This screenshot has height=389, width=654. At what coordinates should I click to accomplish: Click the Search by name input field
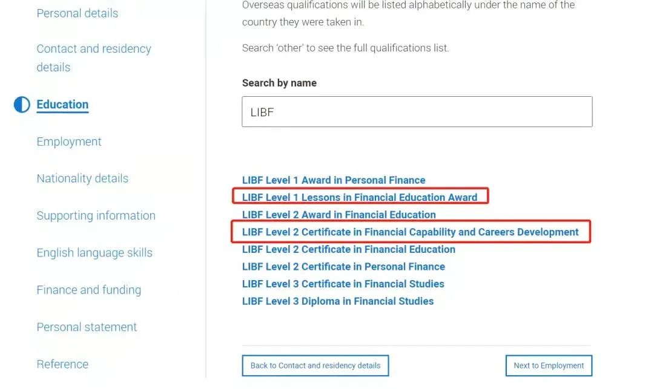pyautogui.click(x=417, y=112)
